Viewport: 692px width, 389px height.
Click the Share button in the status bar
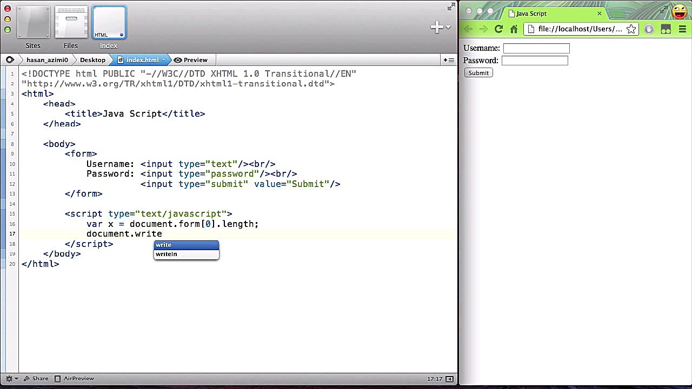[x=36, y=379]
